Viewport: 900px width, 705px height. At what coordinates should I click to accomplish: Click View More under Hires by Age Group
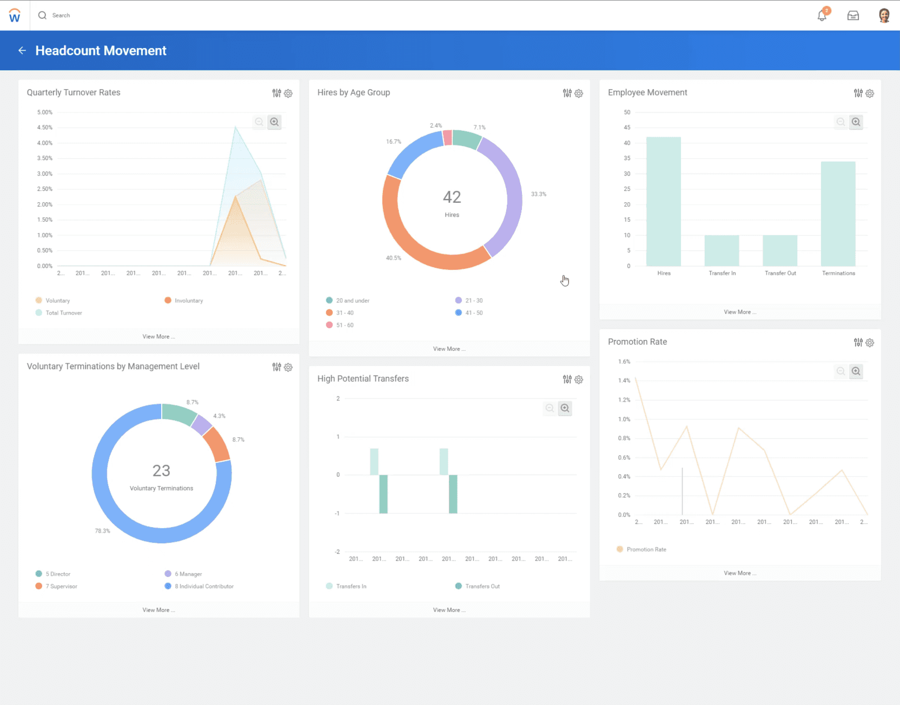449,349
